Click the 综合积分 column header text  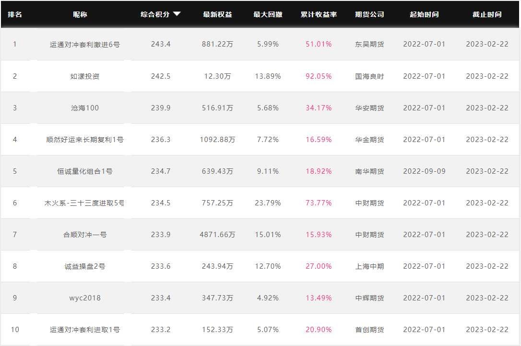tap(155, 14)
